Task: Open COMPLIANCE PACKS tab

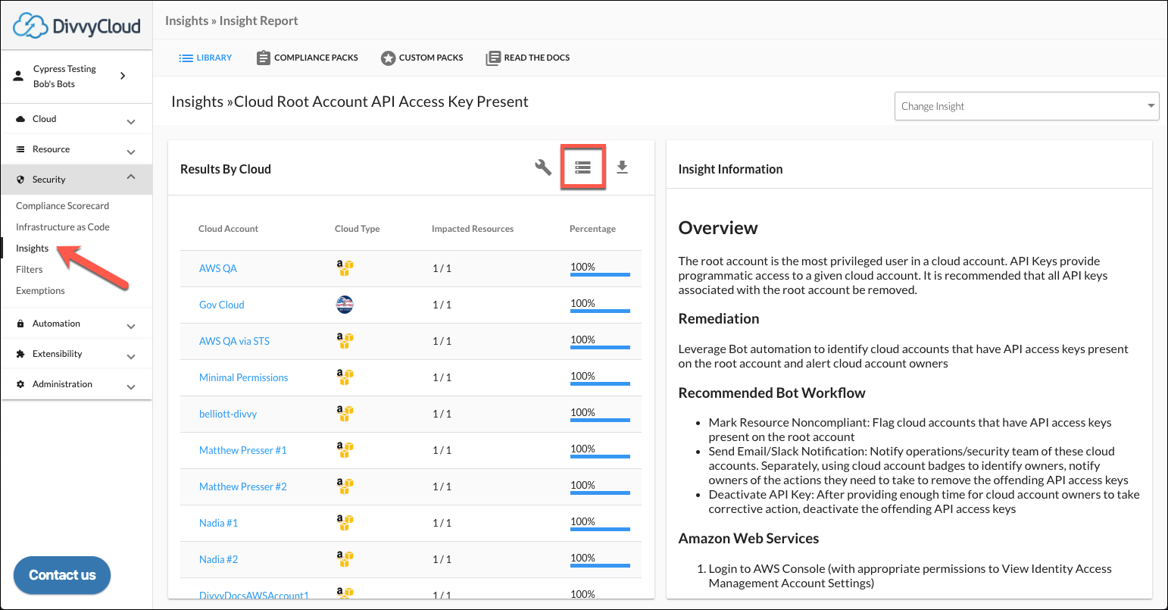Action: click(x=307, y=58)
